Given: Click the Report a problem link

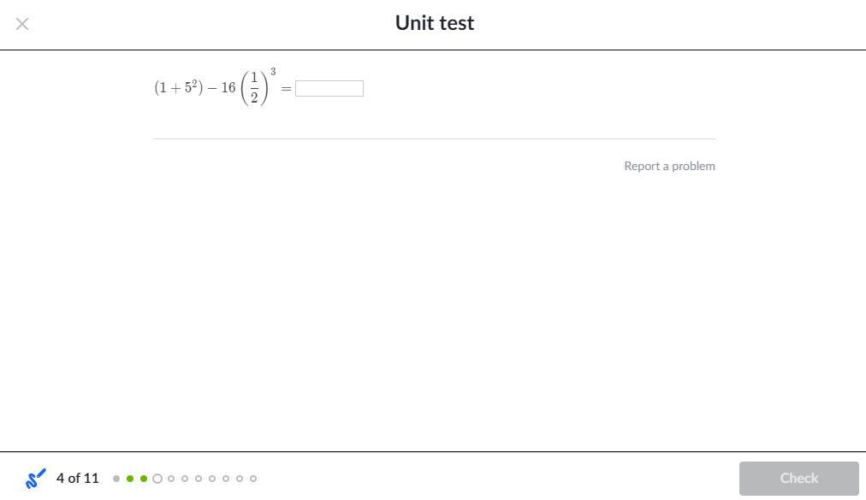Looking at the screenshot, I should coord(669,166).
